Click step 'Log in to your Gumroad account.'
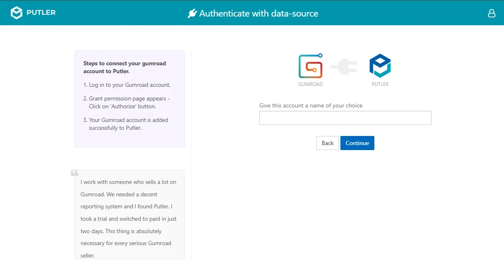This screenshot has width=504, height=260. point(130,85)
